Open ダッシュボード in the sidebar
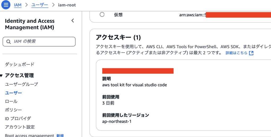The image size is (271, 137). [x=20, y=64]
